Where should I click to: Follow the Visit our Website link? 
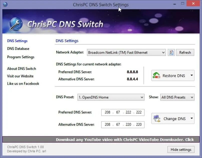pyautogui.click(x=20, y=76)
